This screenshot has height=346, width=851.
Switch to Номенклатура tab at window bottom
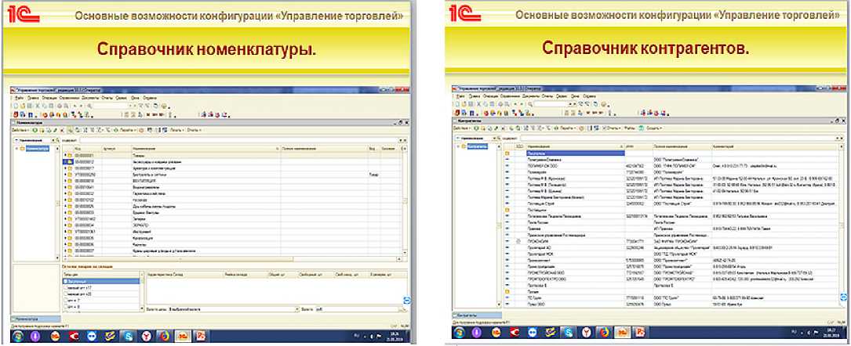click(x=36, y=319)
